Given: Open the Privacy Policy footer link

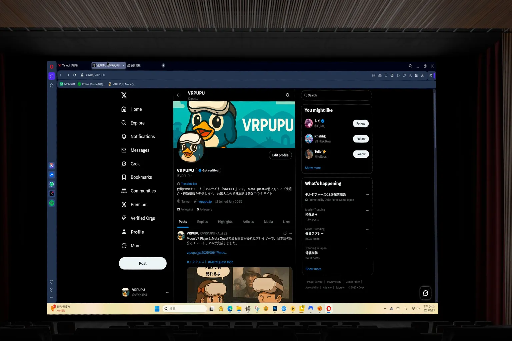Looking at the screenshot, I should click(x=334, y=282).
